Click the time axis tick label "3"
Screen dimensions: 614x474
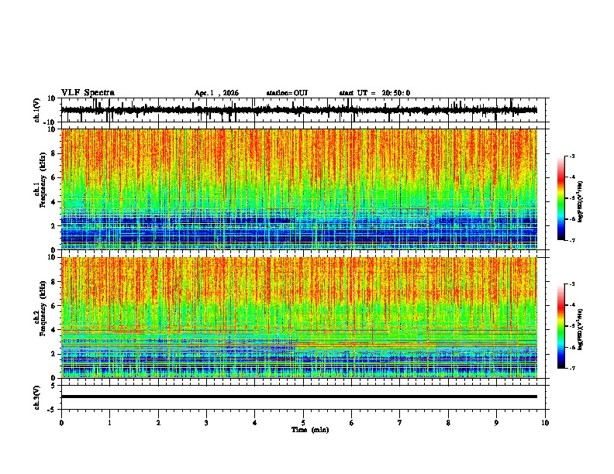[206, 423]
